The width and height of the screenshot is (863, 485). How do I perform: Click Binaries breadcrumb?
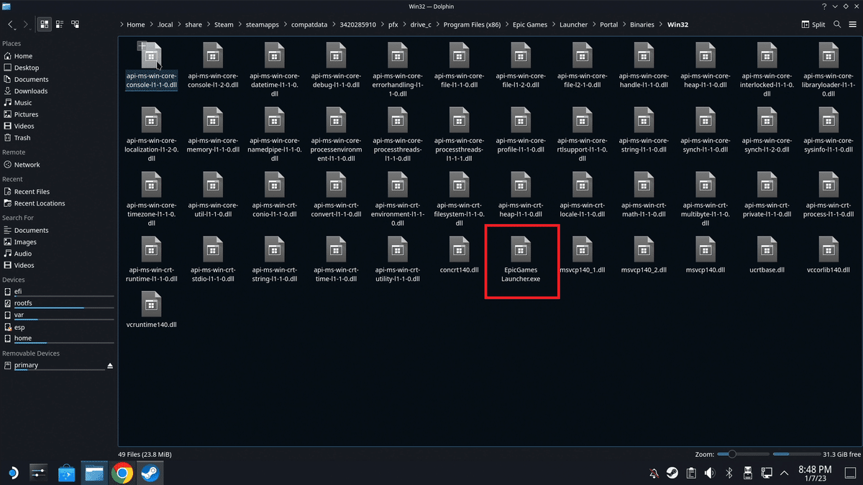(641, 24)
